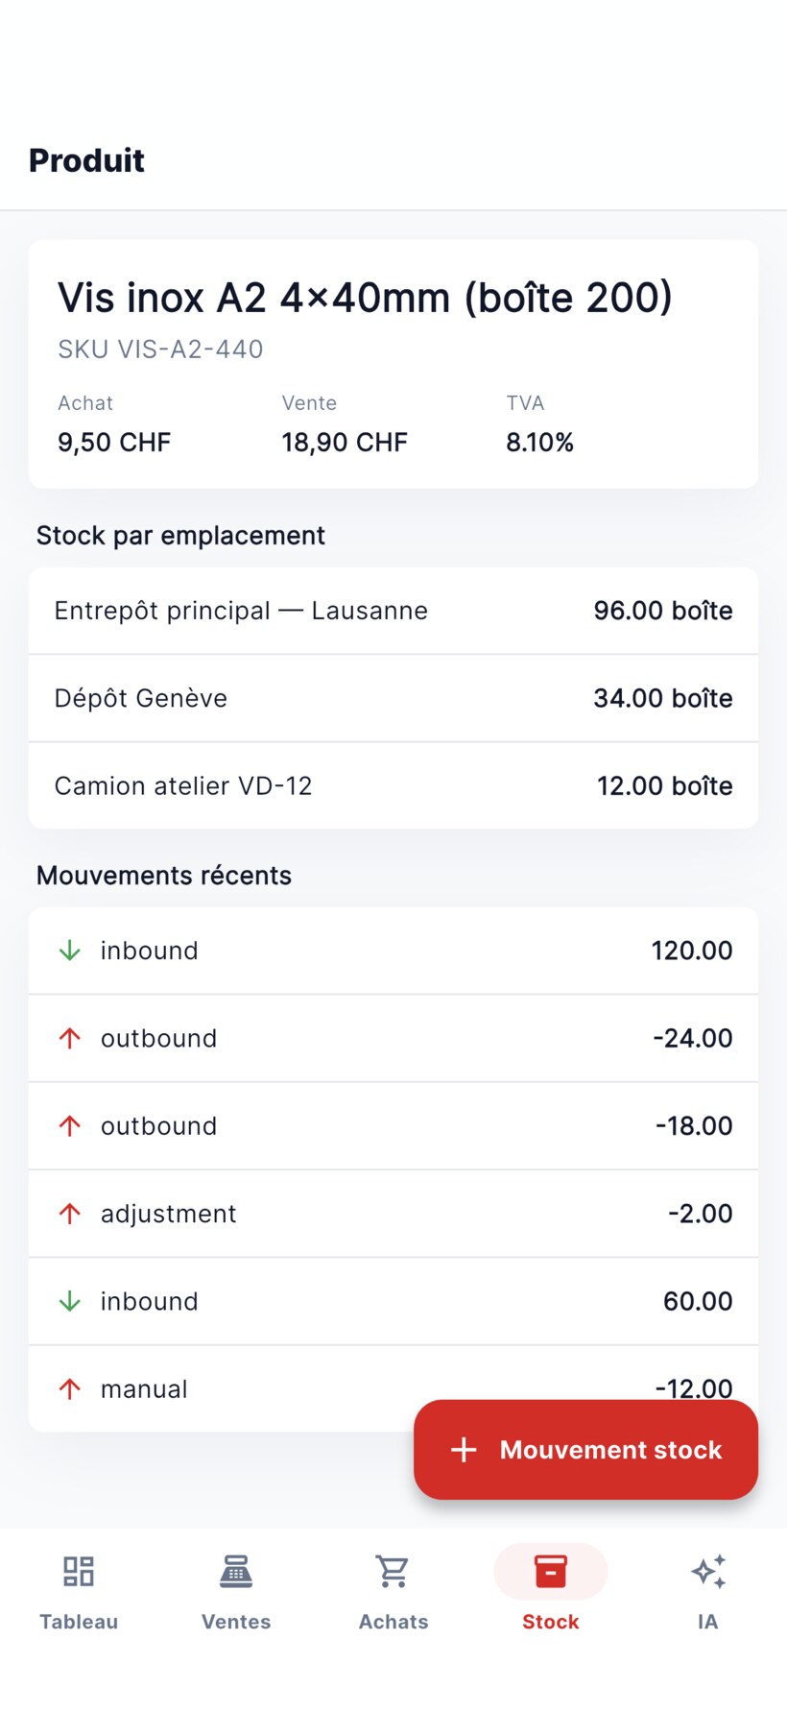The image size is (787, 1711).
Task: Switch to the IA tab label
Action: click(x=708, y=1622)
